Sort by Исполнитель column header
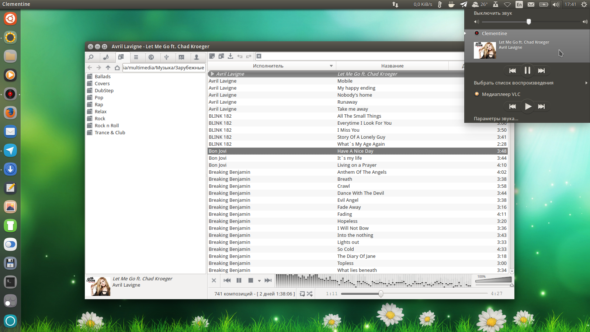590x332 pixels. pyautogui.click(x=271, y=66)
